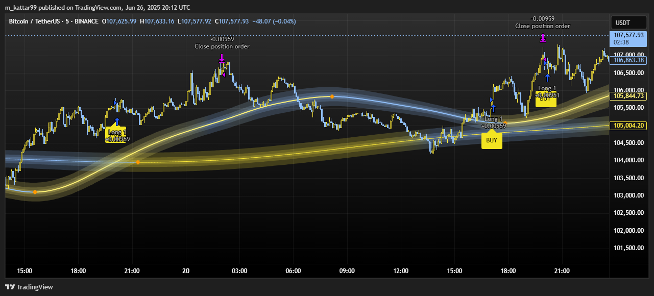This screenshot has height=296, width=654.
Task: Click the 09:00 time axis label
Action: click(347, 271)
